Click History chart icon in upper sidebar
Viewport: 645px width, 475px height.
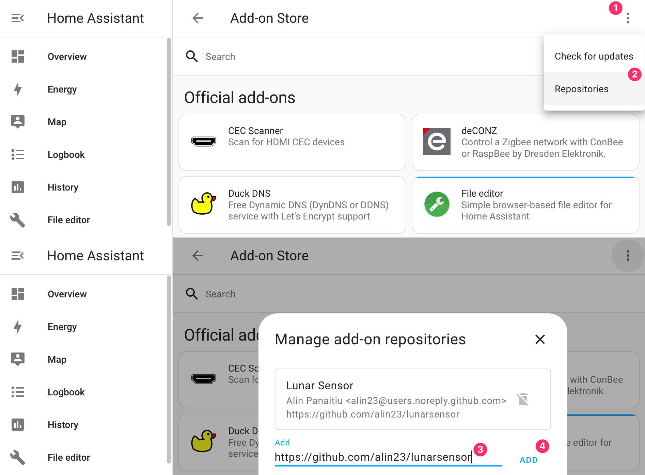coord(18,187)
